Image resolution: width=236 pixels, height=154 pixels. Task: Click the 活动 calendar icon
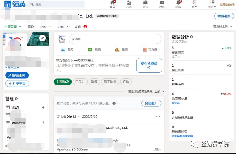pos(8,107)
